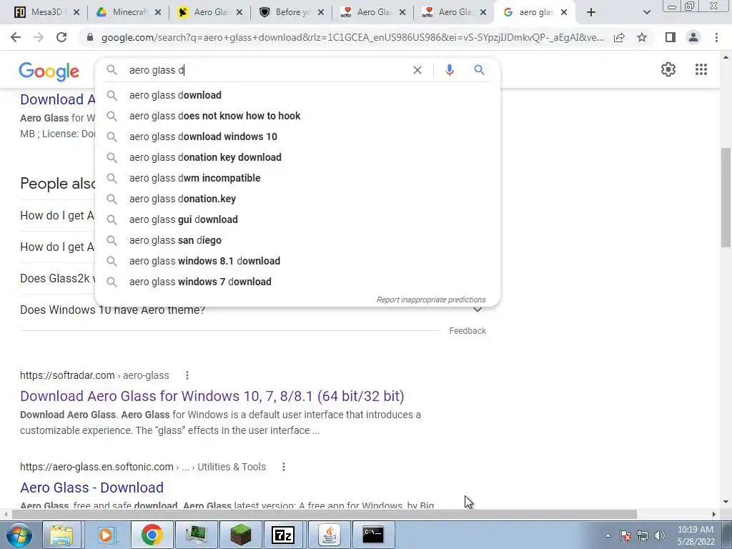Select suggestion 'aero glass san diego'
Viewport: 732px width, 549px height.
(x=298, y=240)
